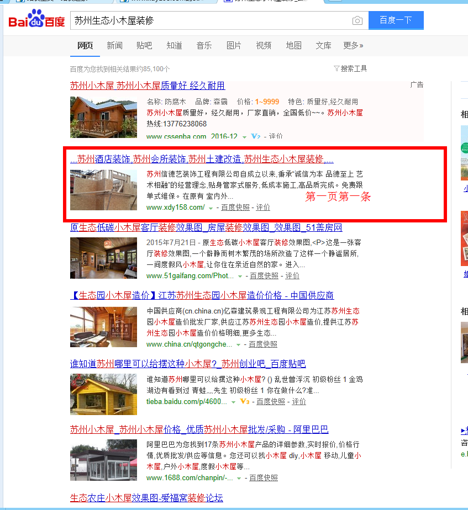Click the 广告 ad label
Image resolution: width=468 pixels, height=510 pixels.
(417, 85)
